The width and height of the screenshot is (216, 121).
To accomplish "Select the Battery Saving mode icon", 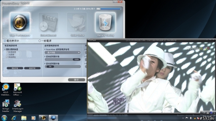I will coord(105,22).
